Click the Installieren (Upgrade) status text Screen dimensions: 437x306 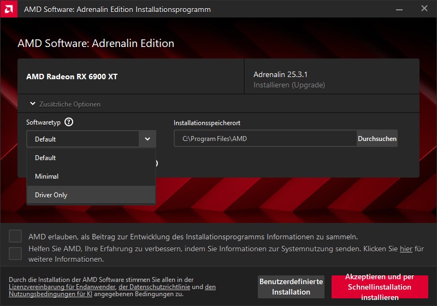click(x=289, y=85)
